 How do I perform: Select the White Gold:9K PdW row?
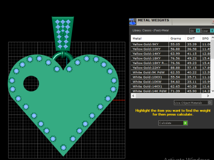pos(171,72)
